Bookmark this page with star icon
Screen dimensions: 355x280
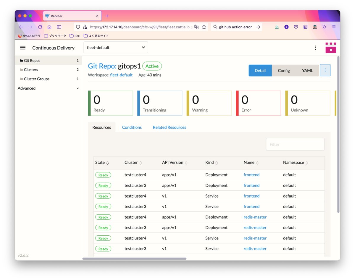pos(204,27)
